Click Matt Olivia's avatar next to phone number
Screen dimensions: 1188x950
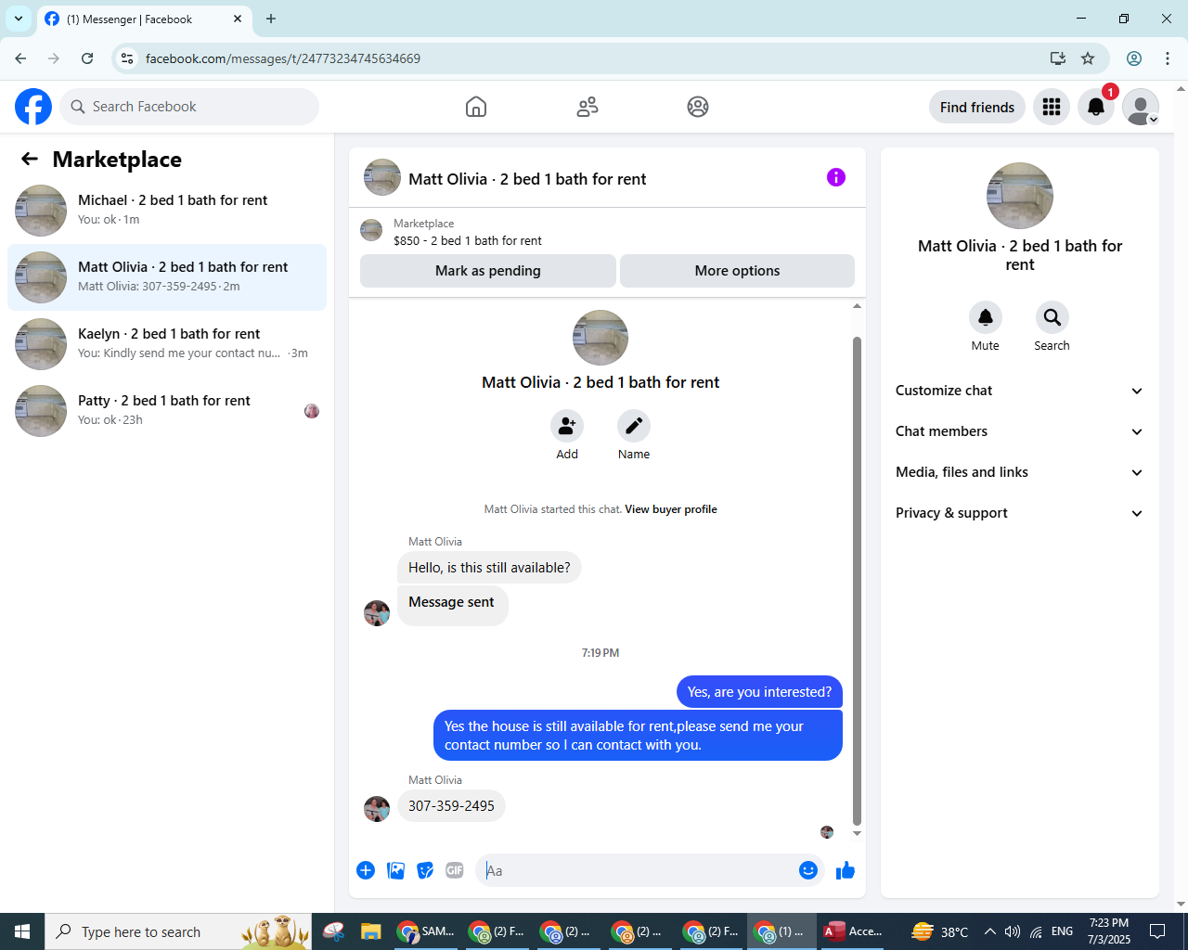(x=377, y=808)
